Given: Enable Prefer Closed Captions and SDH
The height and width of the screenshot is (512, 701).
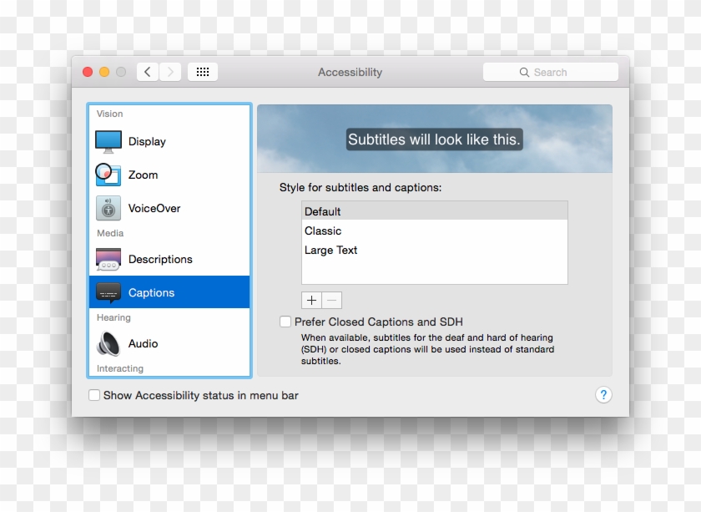Looking at the screenshot, I should [285, 322].
